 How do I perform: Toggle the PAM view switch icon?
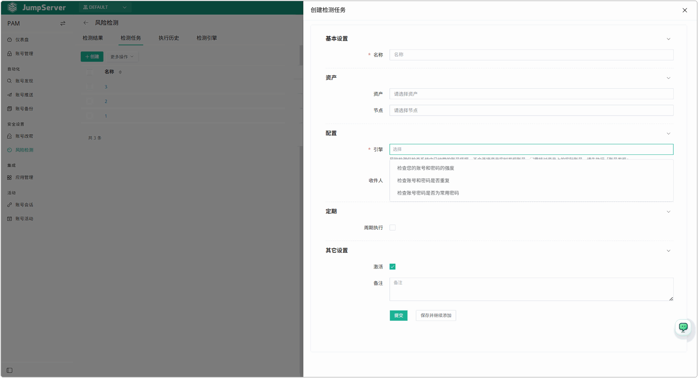(63, 23)
